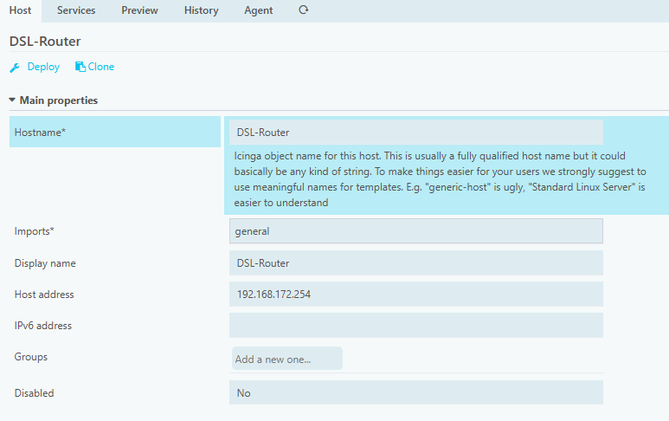This screenshot has height=421, width=669.
Task: Collapse the Main properties section
Action: coord(12,100)
